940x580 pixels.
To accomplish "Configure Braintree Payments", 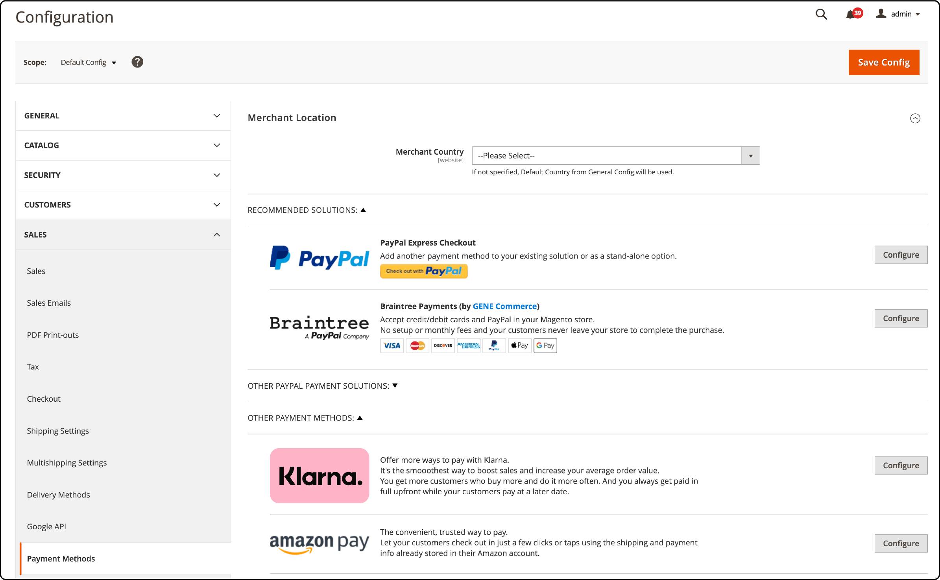I will (901, 318).
